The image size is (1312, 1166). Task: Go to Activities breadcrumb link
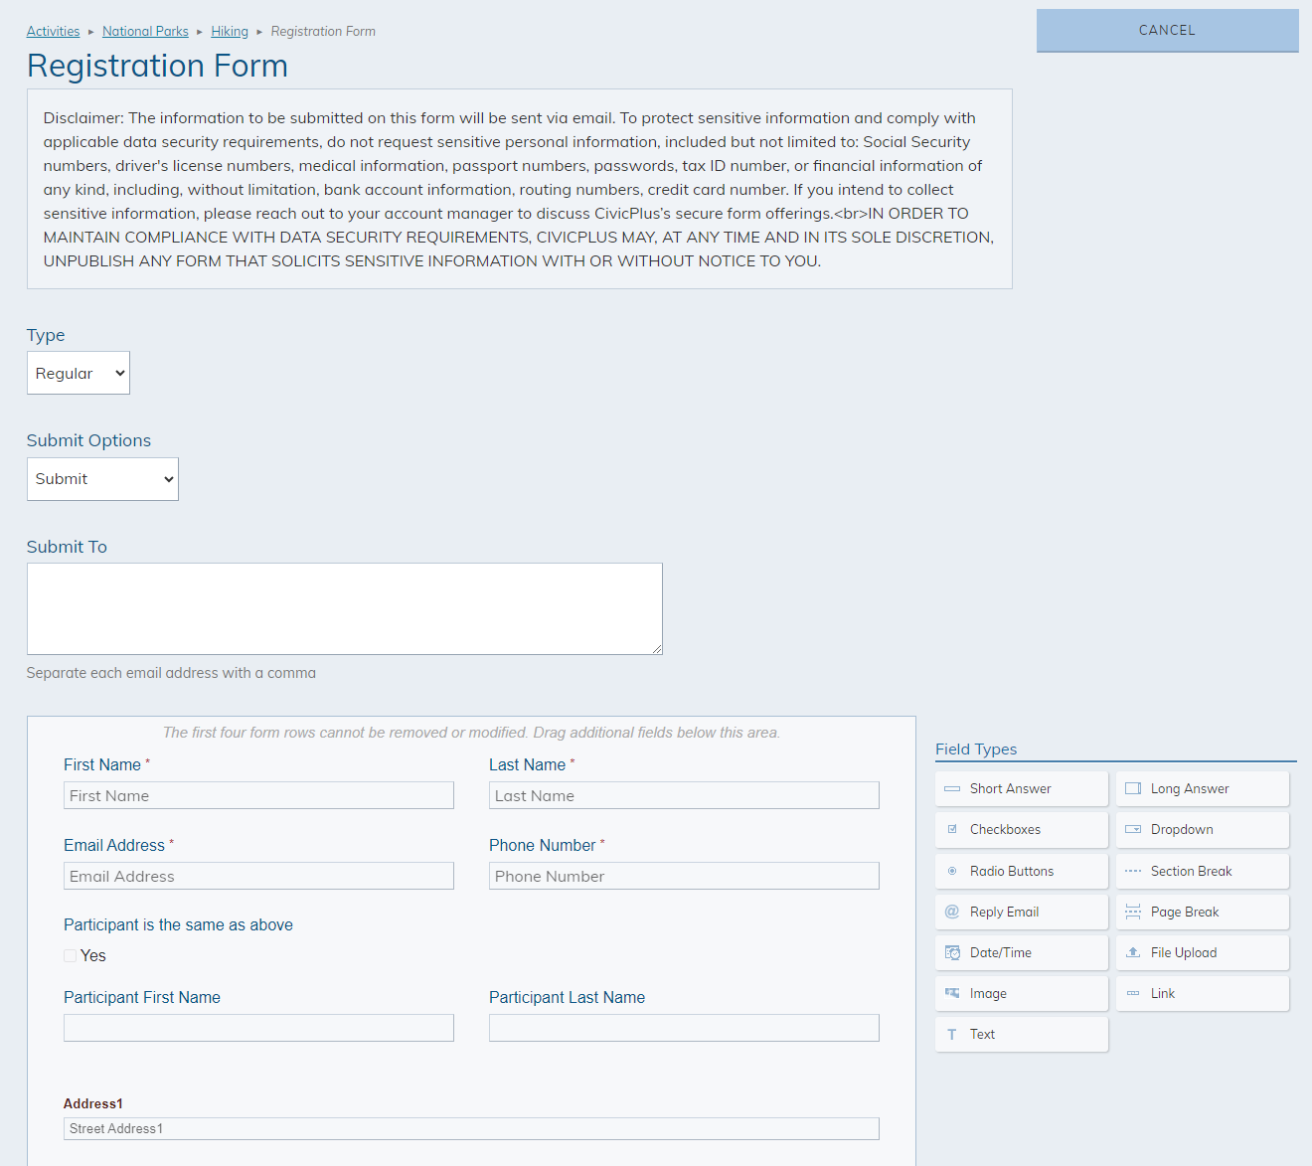[x=53, y=31]
